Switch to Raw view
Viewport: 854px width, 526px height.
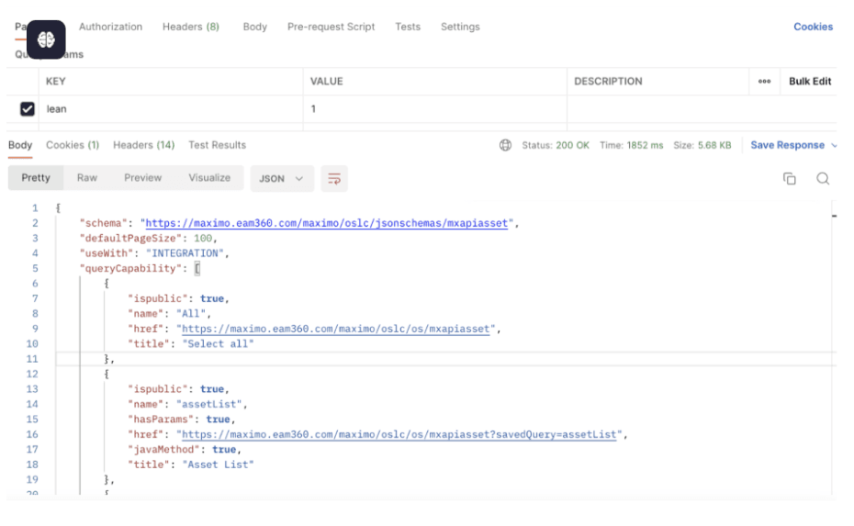click(x=87, y=178)
